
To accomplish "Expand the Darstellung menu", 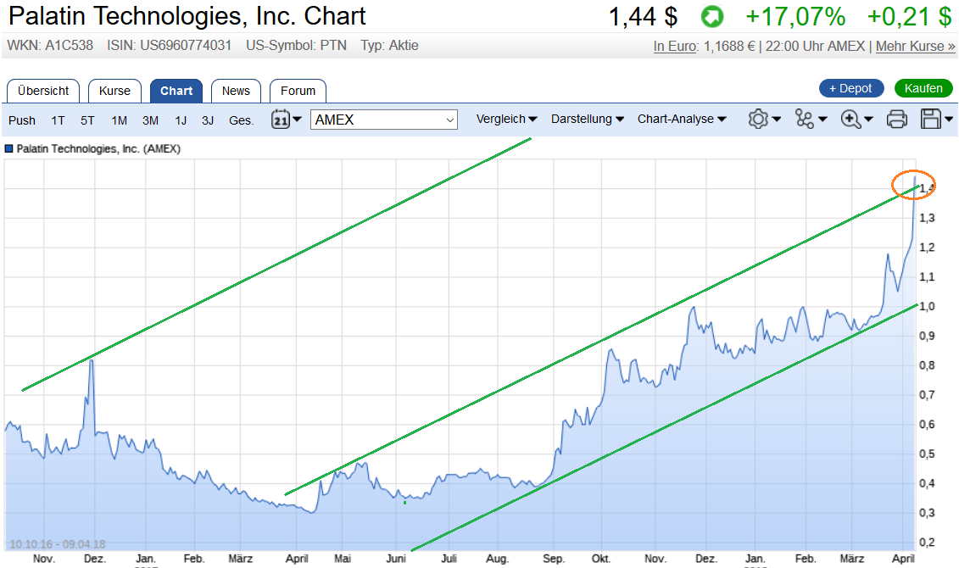I will click(588, 120).
